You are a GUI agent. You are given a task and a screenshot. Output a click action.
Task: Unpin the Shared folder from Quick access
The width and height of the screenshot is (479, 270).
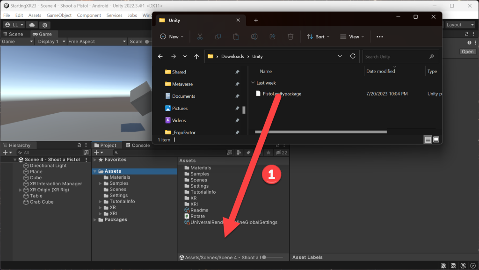point(237,72)
